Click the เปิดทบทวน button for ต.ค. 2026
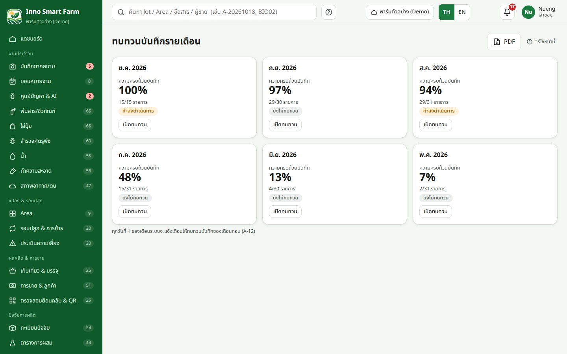Viewport: 567px width, 354px height. 135,125
